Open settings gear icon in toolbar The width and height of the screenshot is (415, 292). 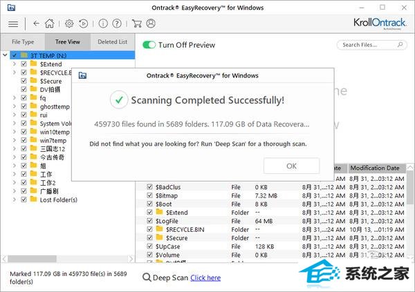[69, 23]
